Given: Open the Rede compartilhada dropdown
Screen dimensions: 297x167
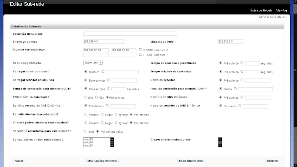Looking at the screenshot, I should click(x=93, y=63).
